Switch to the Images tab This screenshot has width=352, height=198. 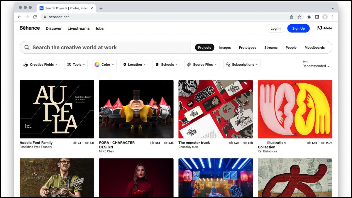(225, 47)
